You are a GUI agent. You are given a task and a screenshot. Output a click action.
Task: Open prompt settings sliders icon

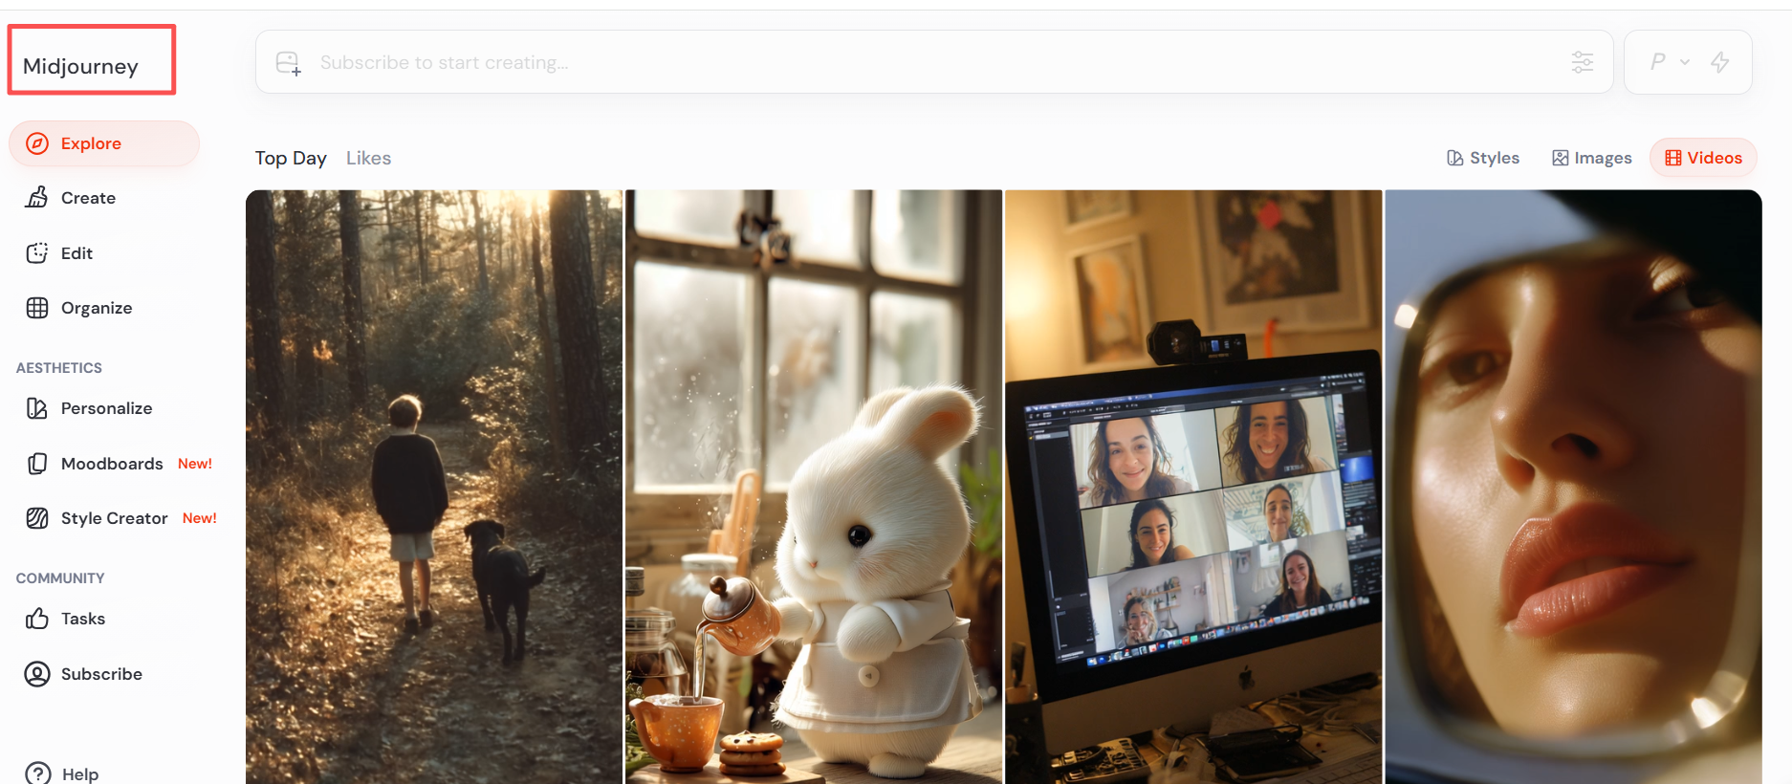(x=1583, y=62)
